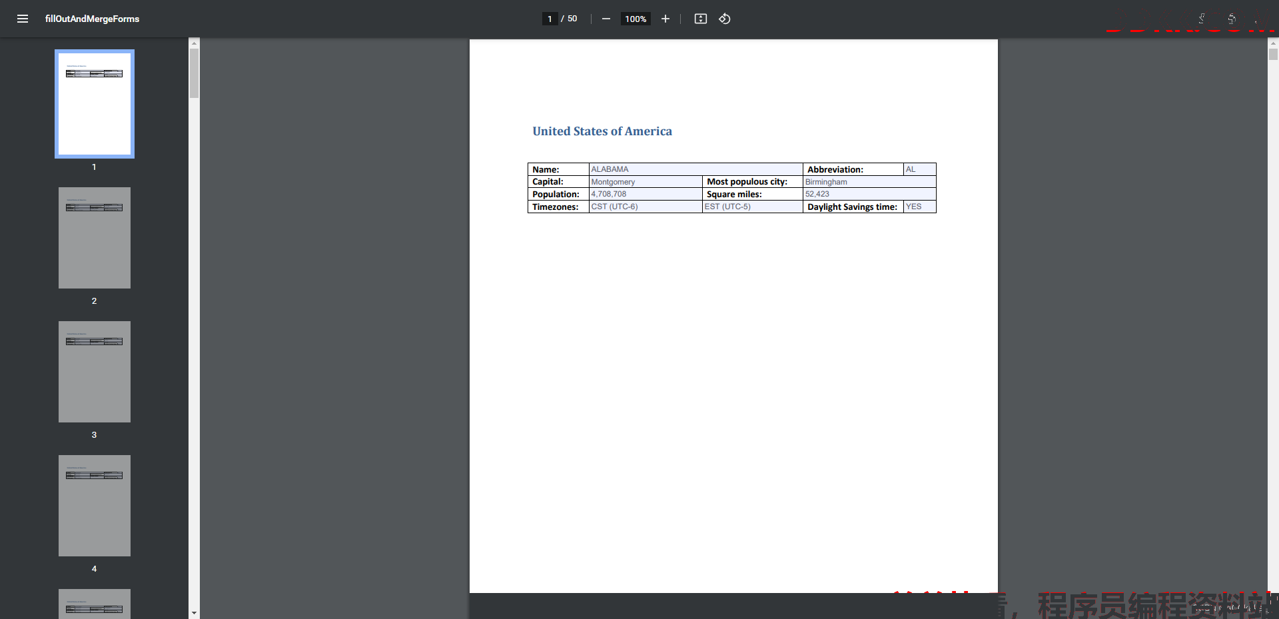
Task: Click the Population field 4,708,708
Action: (x=645, y=194)
